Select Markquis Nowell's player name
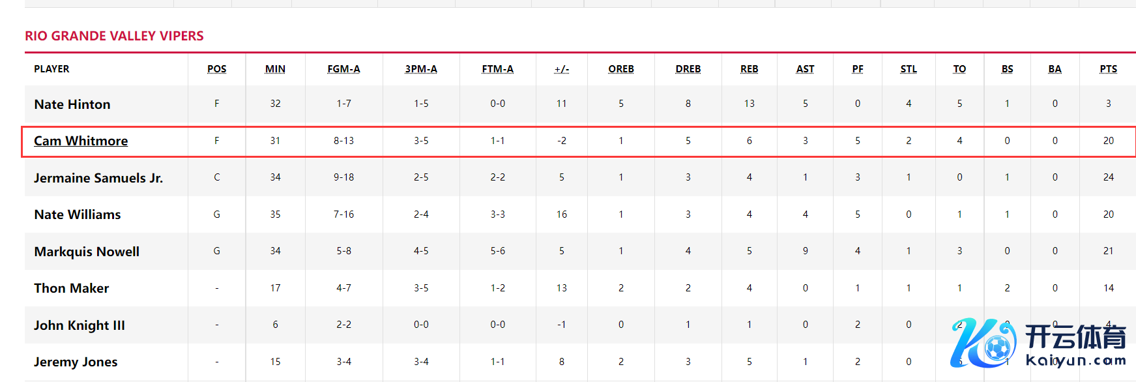Image resolution: width=1136 pixels, height=382 pixels. pyautogui.click(x=87, y=252)
